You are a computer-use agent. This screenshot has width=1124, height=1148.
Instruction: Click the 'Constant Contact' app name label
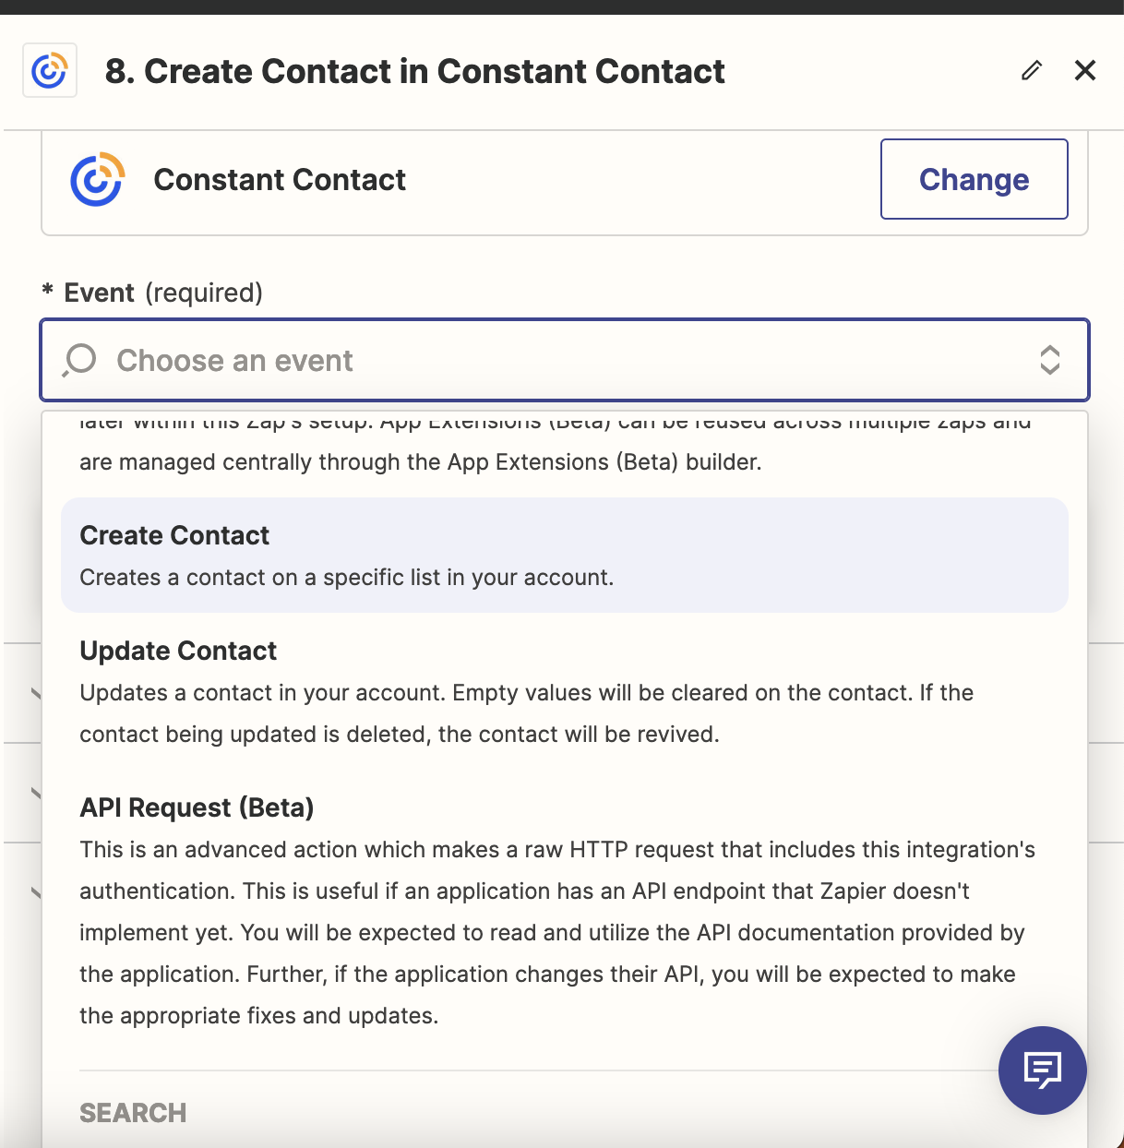click(x=280, y=179)
